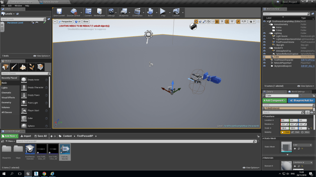
Task: Click the surface snapping icon in viewport
Action: (213, 22)
